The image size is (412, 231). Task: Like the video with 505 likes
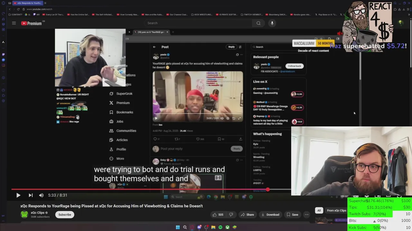pos(218,215)
